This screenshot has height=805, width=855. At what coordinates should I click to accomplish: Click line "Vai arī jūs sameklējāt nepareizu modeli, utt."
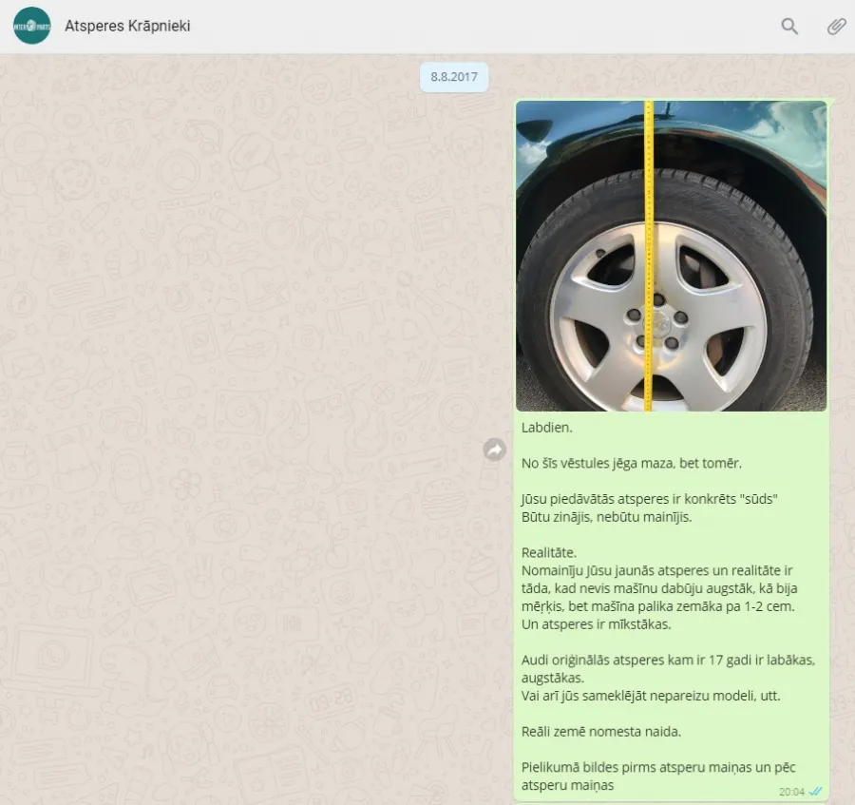point(651,696)
